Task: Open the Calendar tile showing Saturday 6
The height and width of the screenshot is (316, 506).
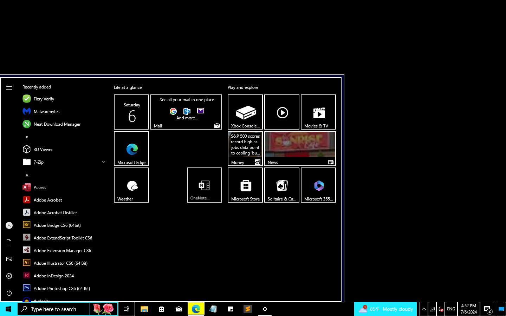Action: point(131,112)
